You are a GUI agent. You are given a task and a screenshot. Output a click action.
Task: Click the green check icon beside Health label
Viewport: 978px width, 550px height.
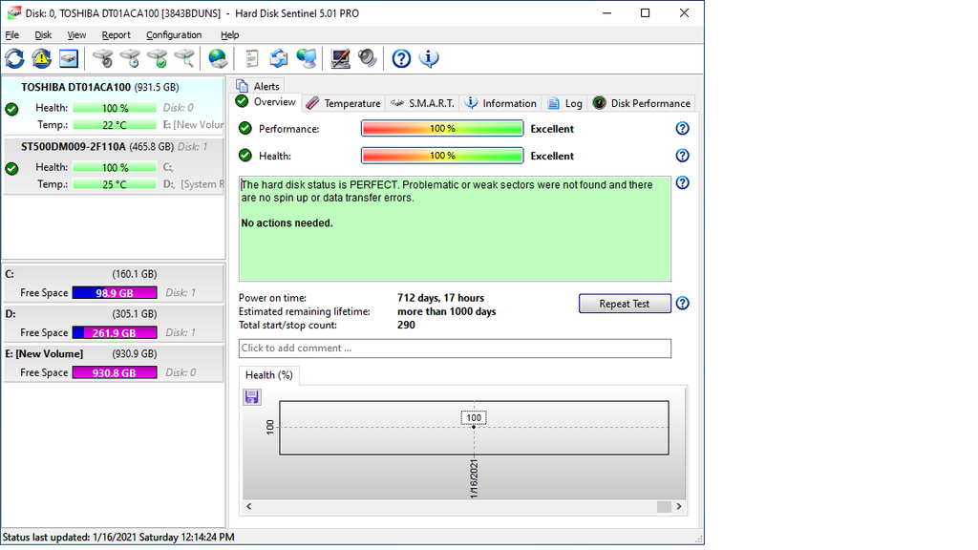[245, 156]
